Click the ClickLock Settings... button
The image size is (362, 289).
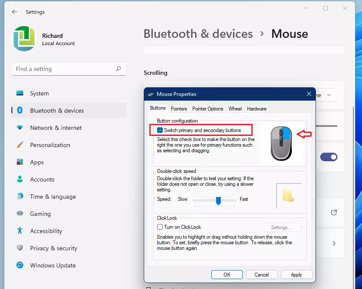[x=281, y=228]
